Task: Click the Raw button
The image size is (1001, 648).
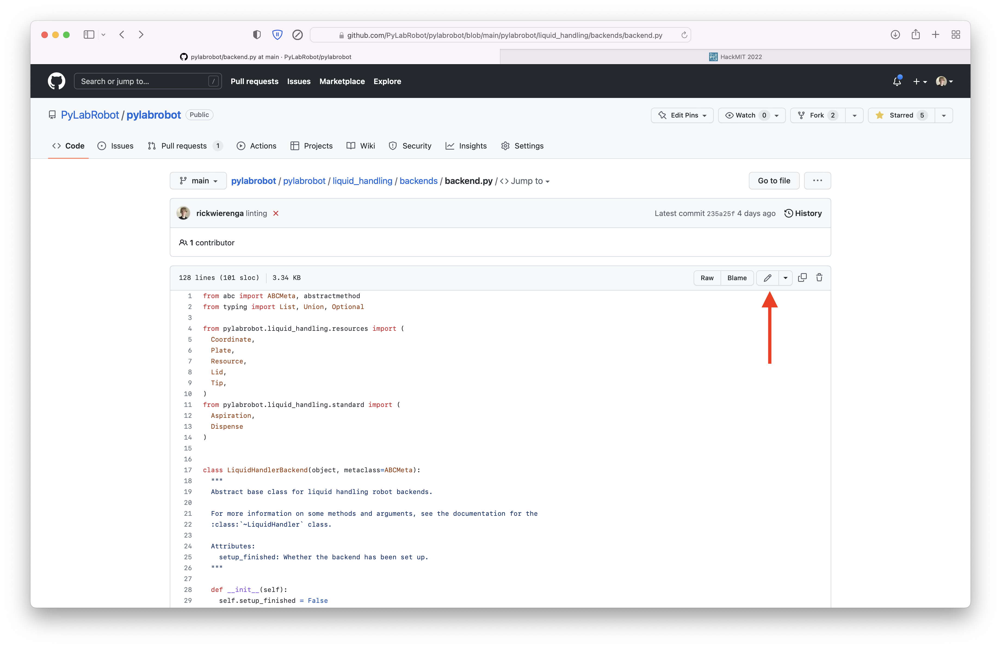Action: pos(707,278)
